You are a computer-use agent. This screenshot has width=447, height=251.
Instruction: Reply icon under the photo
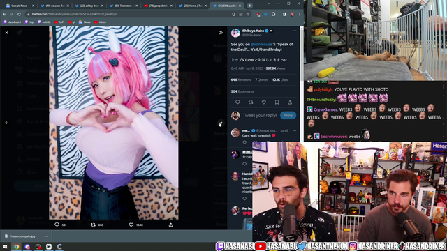click(57, 225)
